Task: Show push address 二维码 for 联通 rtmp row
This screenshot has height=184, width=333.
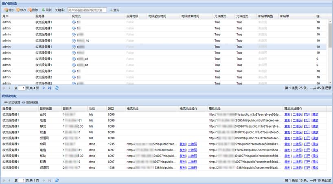Action: point(192,162)
